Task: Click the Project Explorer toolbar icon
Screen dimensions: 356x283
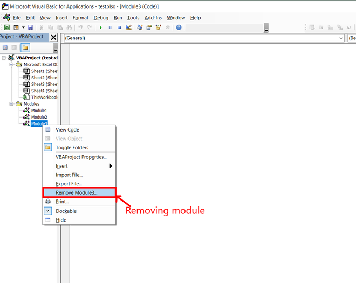Action: [140, 27]
